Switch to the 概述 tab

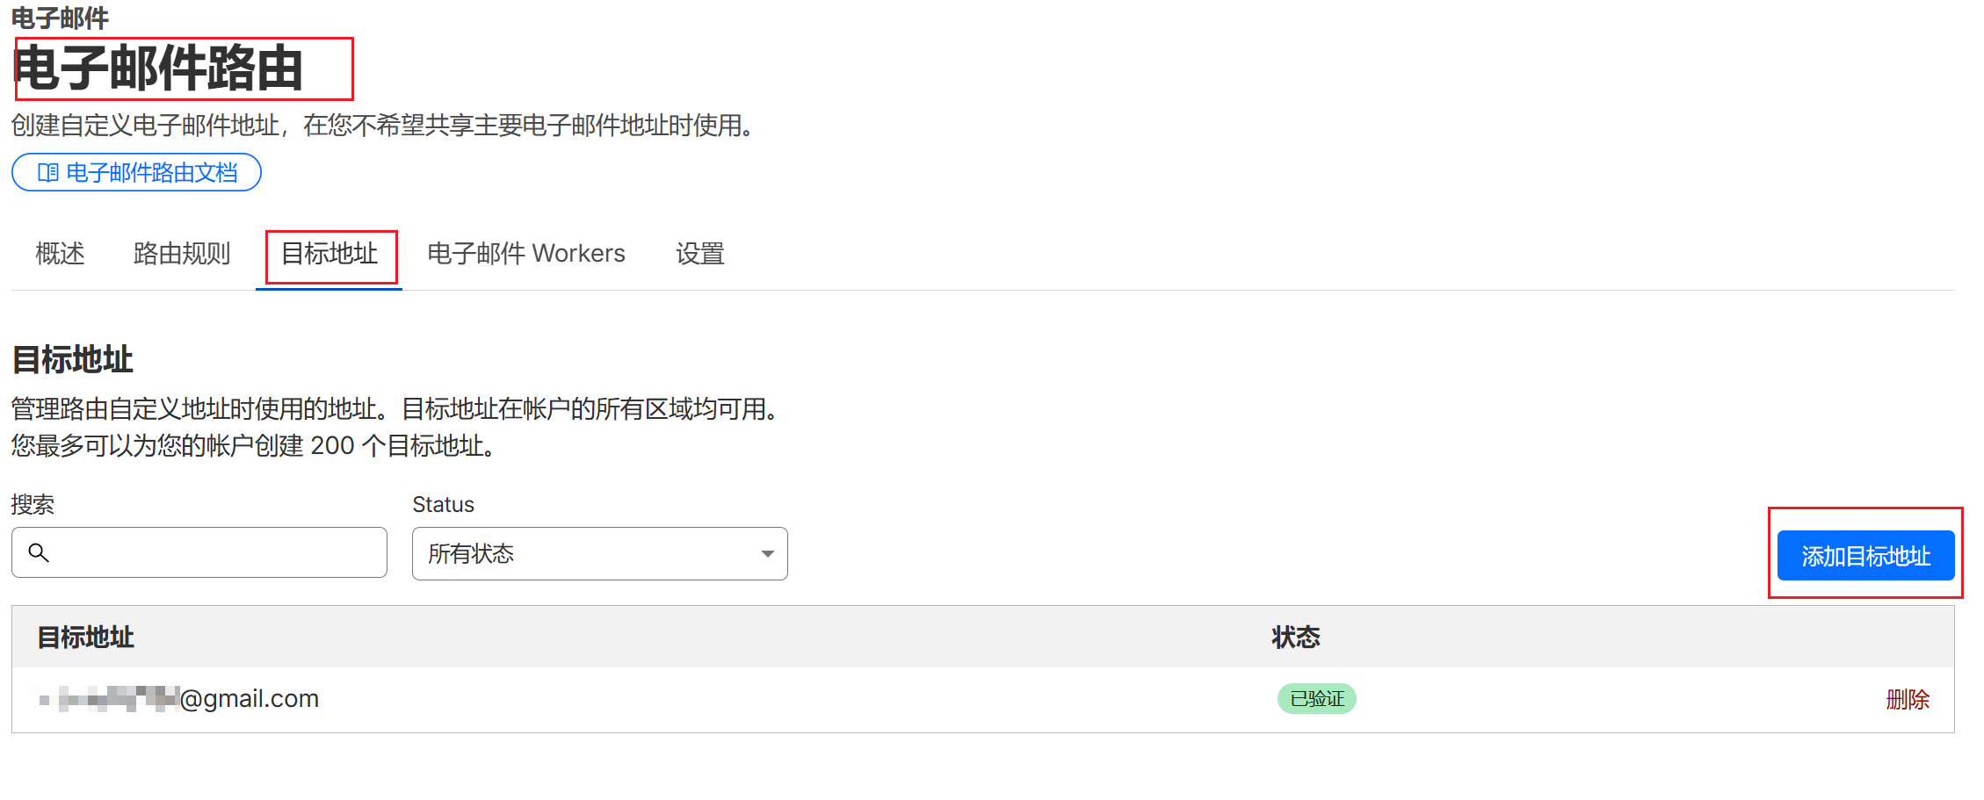click(60, 254)
